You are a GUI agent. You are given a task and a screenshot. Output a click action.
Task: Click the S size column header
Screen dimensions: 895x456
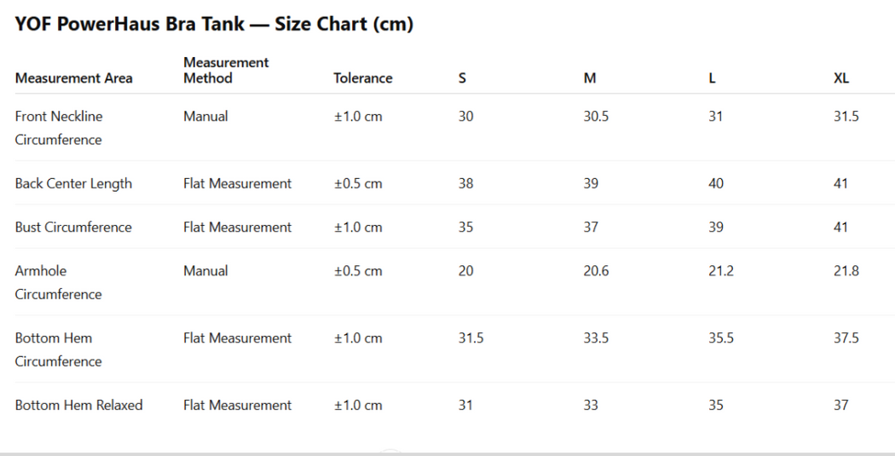click(x=462, y=78)
